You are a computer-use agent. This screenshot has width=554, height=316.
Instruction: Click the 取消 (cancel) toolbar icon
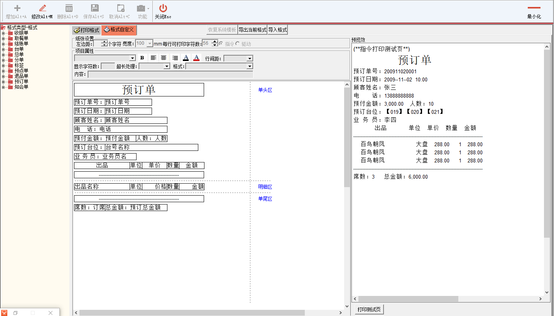(120, 8)
